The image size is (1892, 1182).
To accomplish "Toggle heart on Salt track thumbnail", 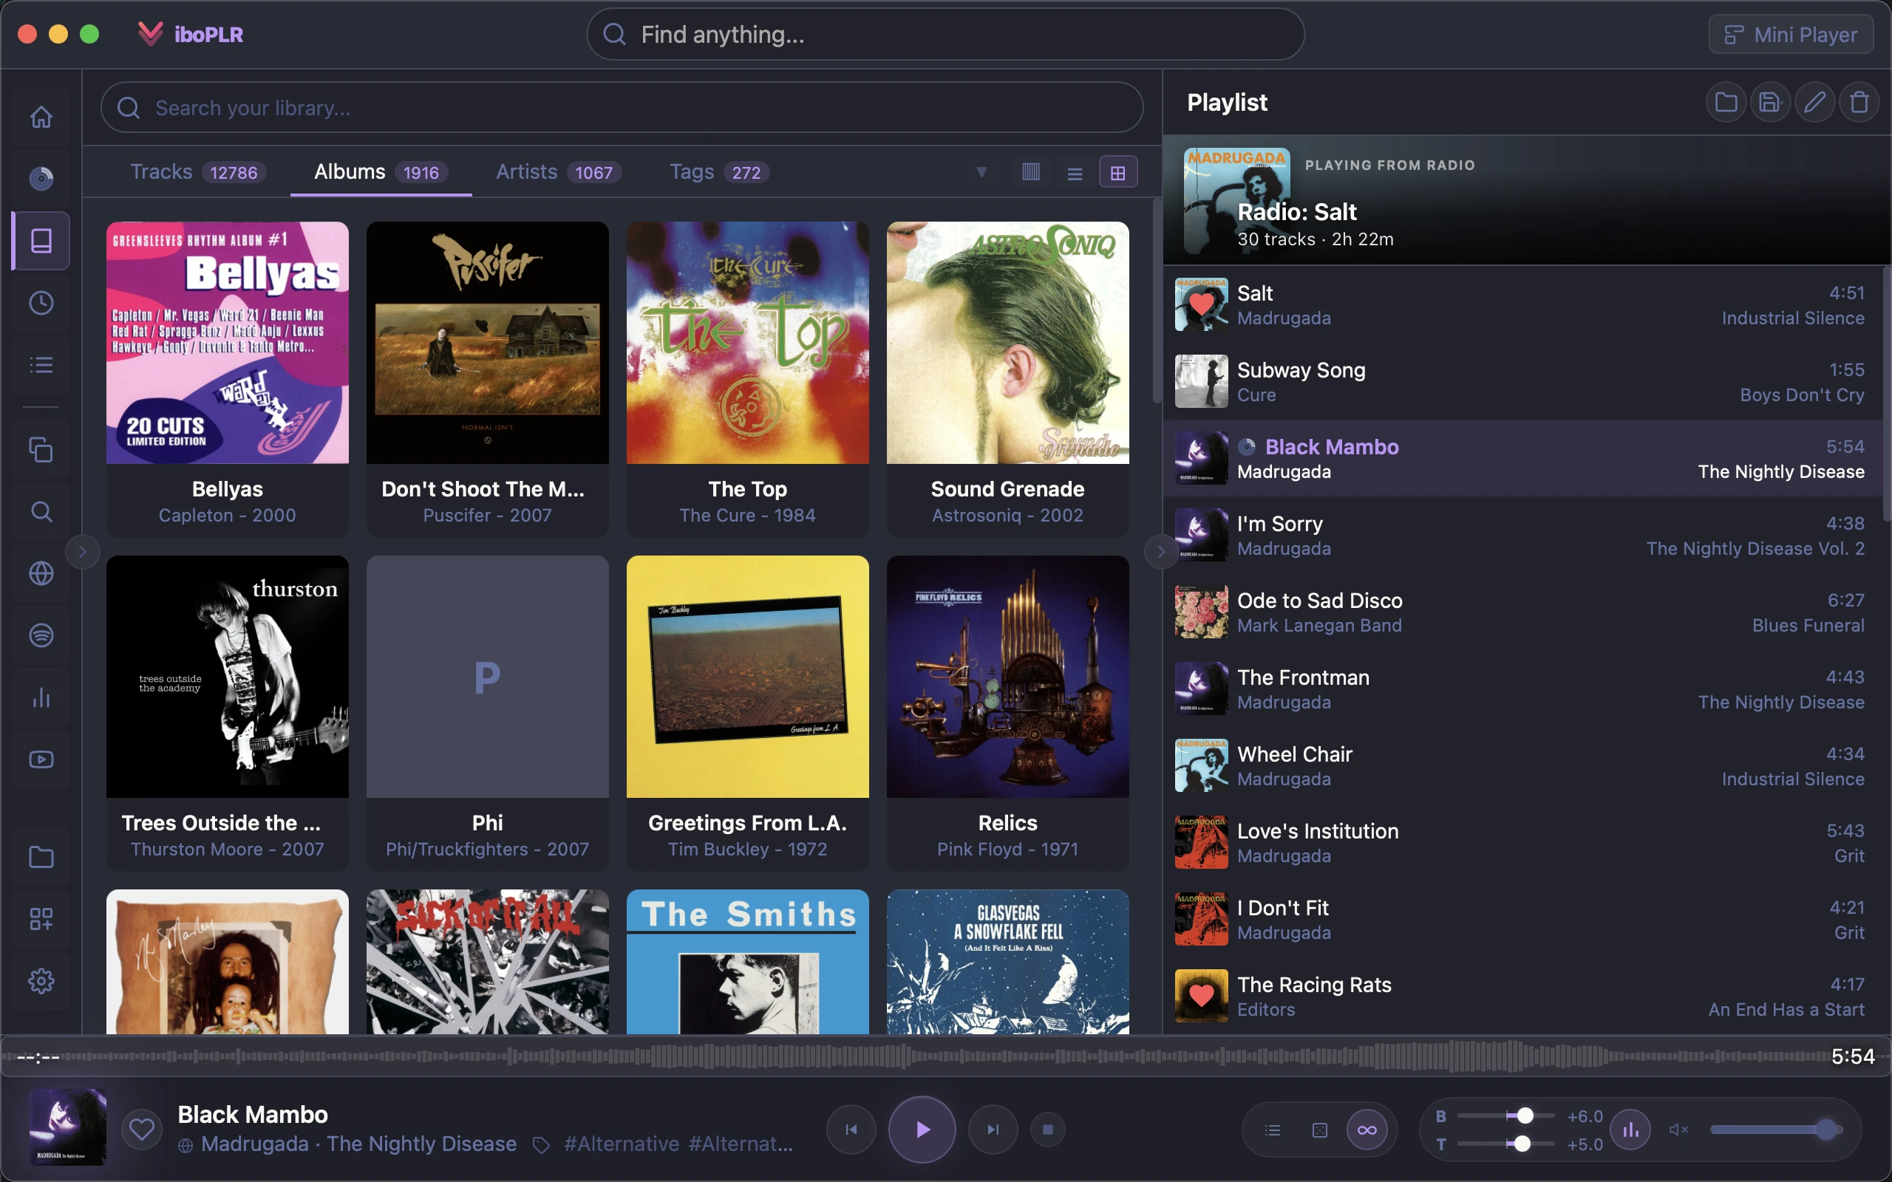I will (x=1201, y=304).
